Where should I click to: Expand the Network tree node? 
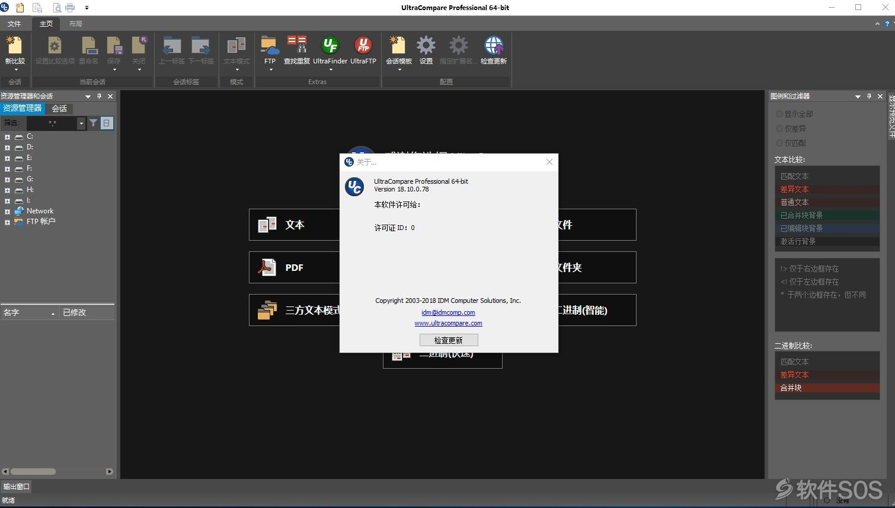(x=7, y=212)
